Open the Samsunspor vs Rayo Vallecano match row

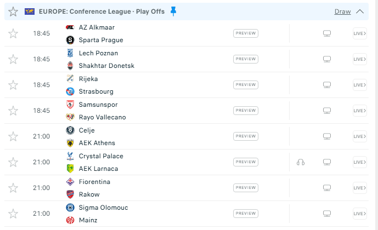(165, 111)
